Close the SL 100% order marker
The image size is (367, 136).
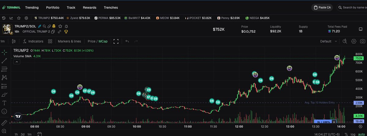coord(334,122)
